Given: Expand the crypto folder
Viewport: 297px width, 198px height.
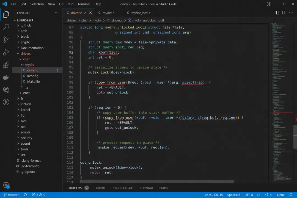Looking at the screenshot, I should point(37,42).
